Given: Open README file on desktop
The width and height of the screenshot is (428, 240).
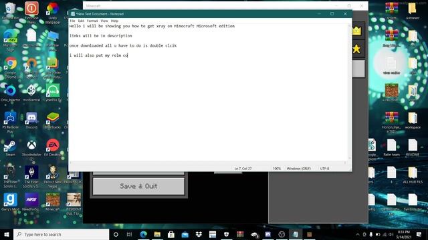Looking at the screenshot, I should 413,148.
